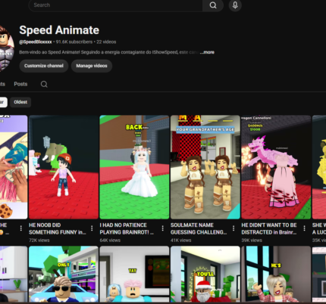The height and width of the screenshot is (304, 326).
Task: Click the SOULMATE NAME GUESSING CHALLENGE title
Action: (x=199, y=228)
